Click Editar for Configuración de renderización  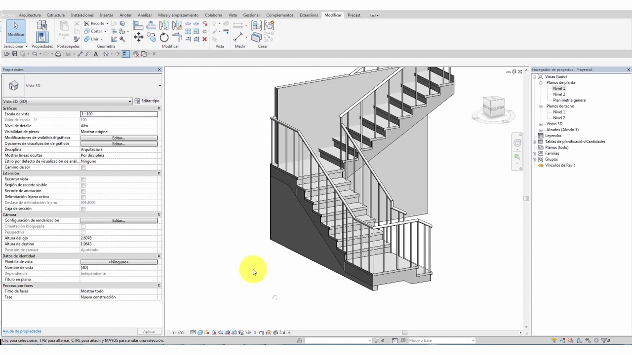118,221
